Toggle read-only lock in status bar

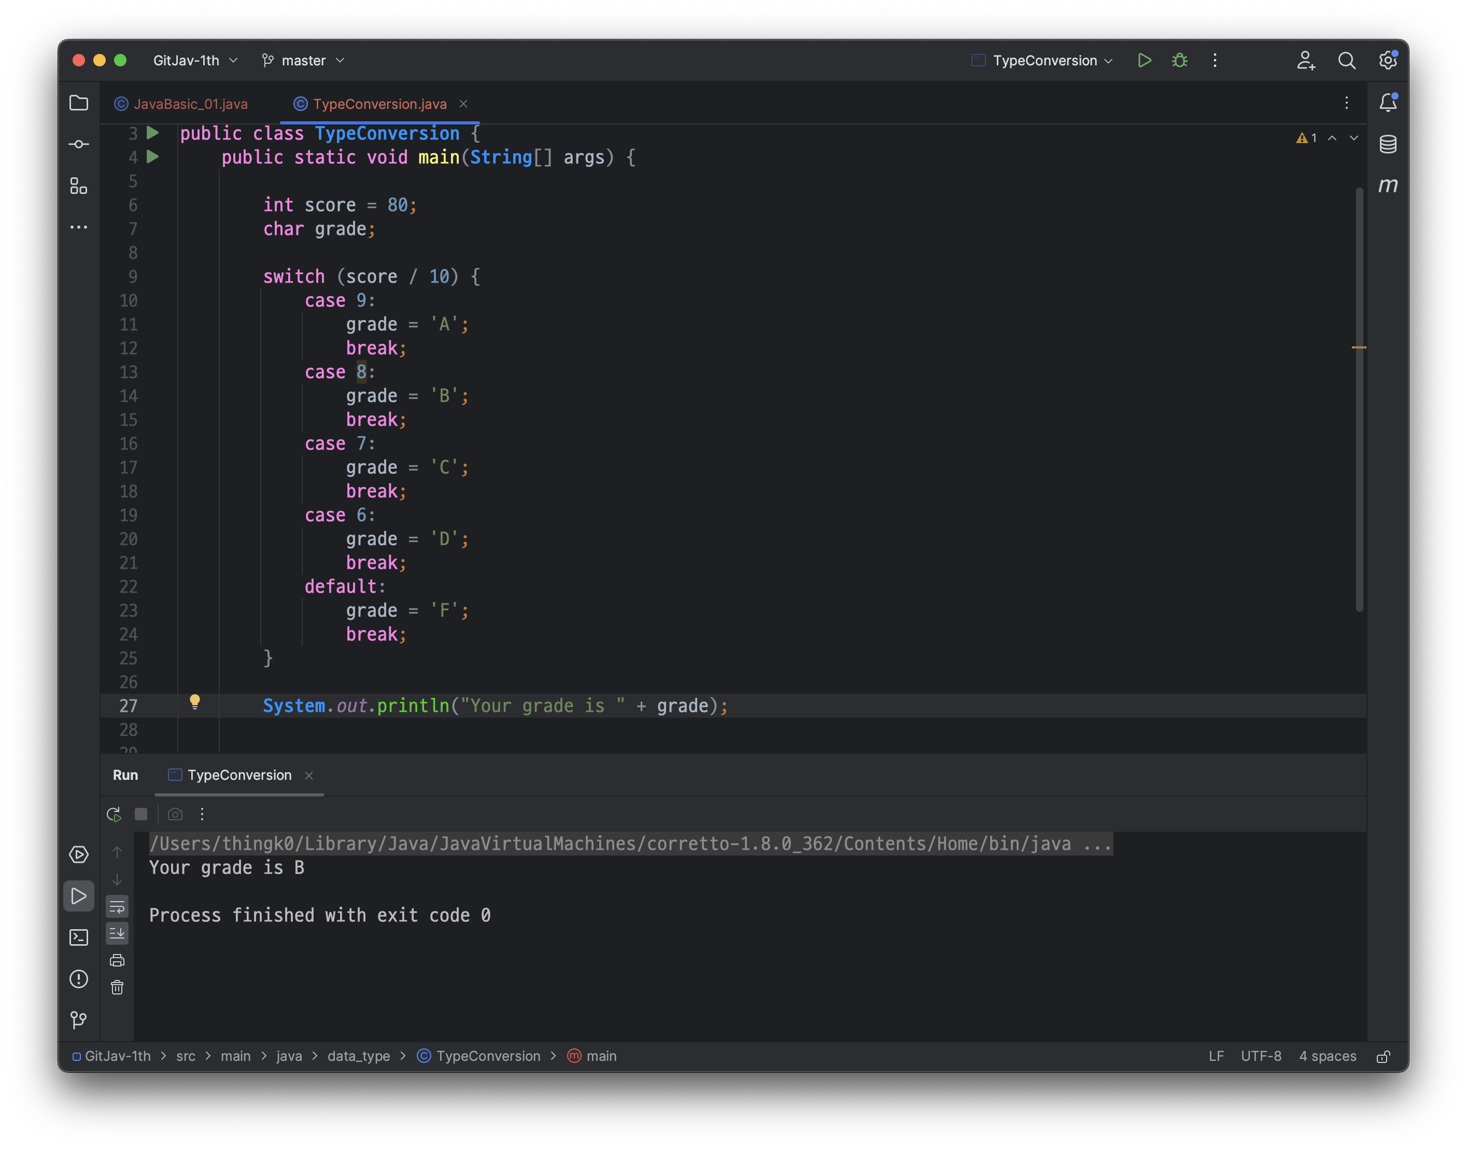pos(1383,1056)
